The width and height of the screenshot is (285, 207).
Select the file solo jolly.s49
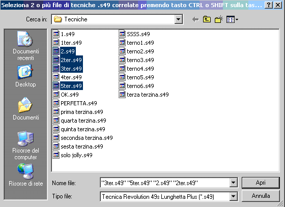tap(73, 155)
